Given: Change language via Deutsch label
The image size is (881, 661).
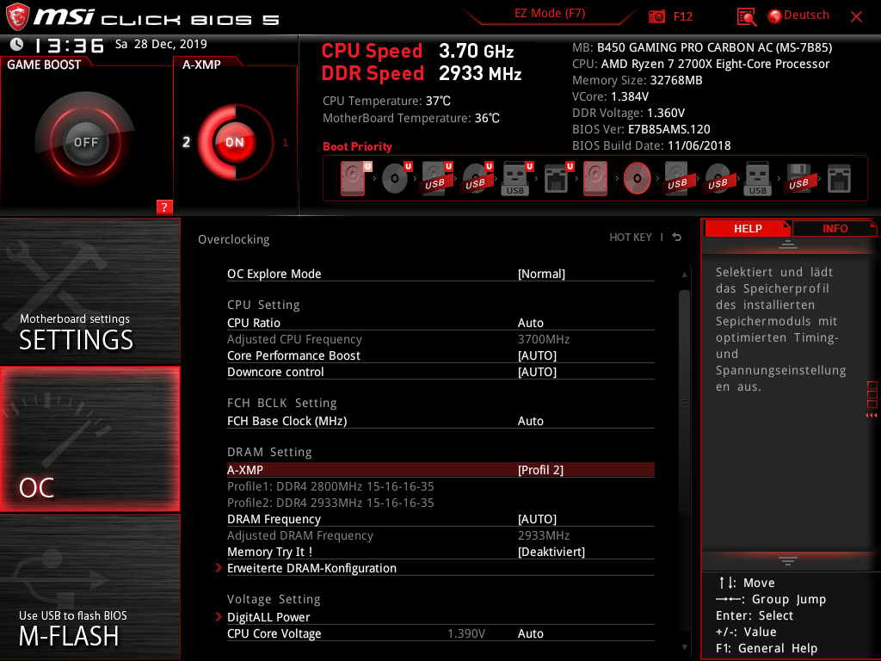Looking at the screenshot, I should tap(806, 15).
